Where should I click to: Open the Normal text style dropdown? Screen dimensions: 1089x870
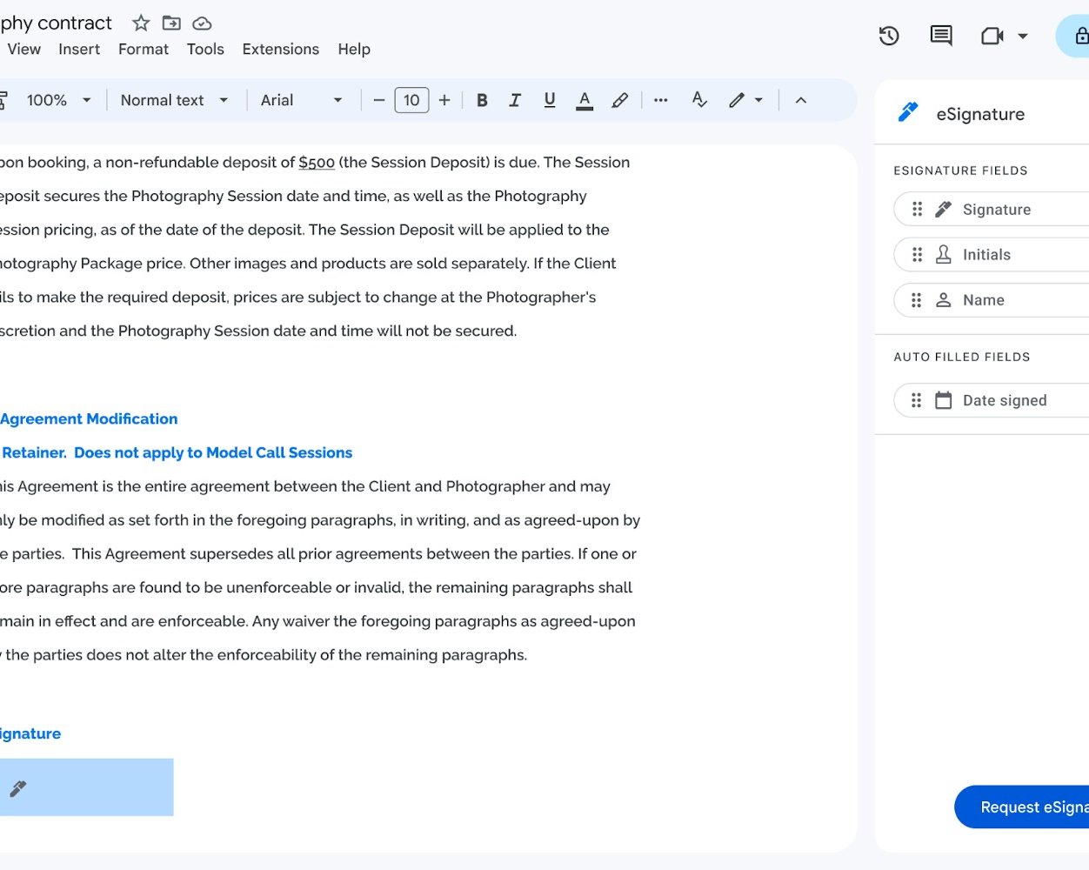coord(174,100)
